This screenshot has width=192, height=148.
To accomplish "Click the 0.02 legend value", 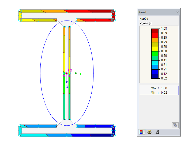I will pyautogui.click(x=164, y=78).
